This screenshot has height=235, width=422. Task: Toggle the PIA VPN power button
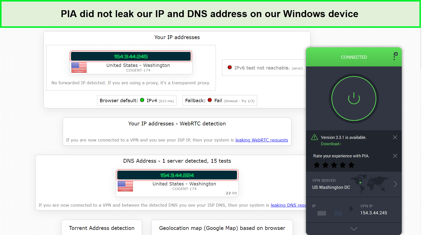pyautogui.click(x=354, y=99)
